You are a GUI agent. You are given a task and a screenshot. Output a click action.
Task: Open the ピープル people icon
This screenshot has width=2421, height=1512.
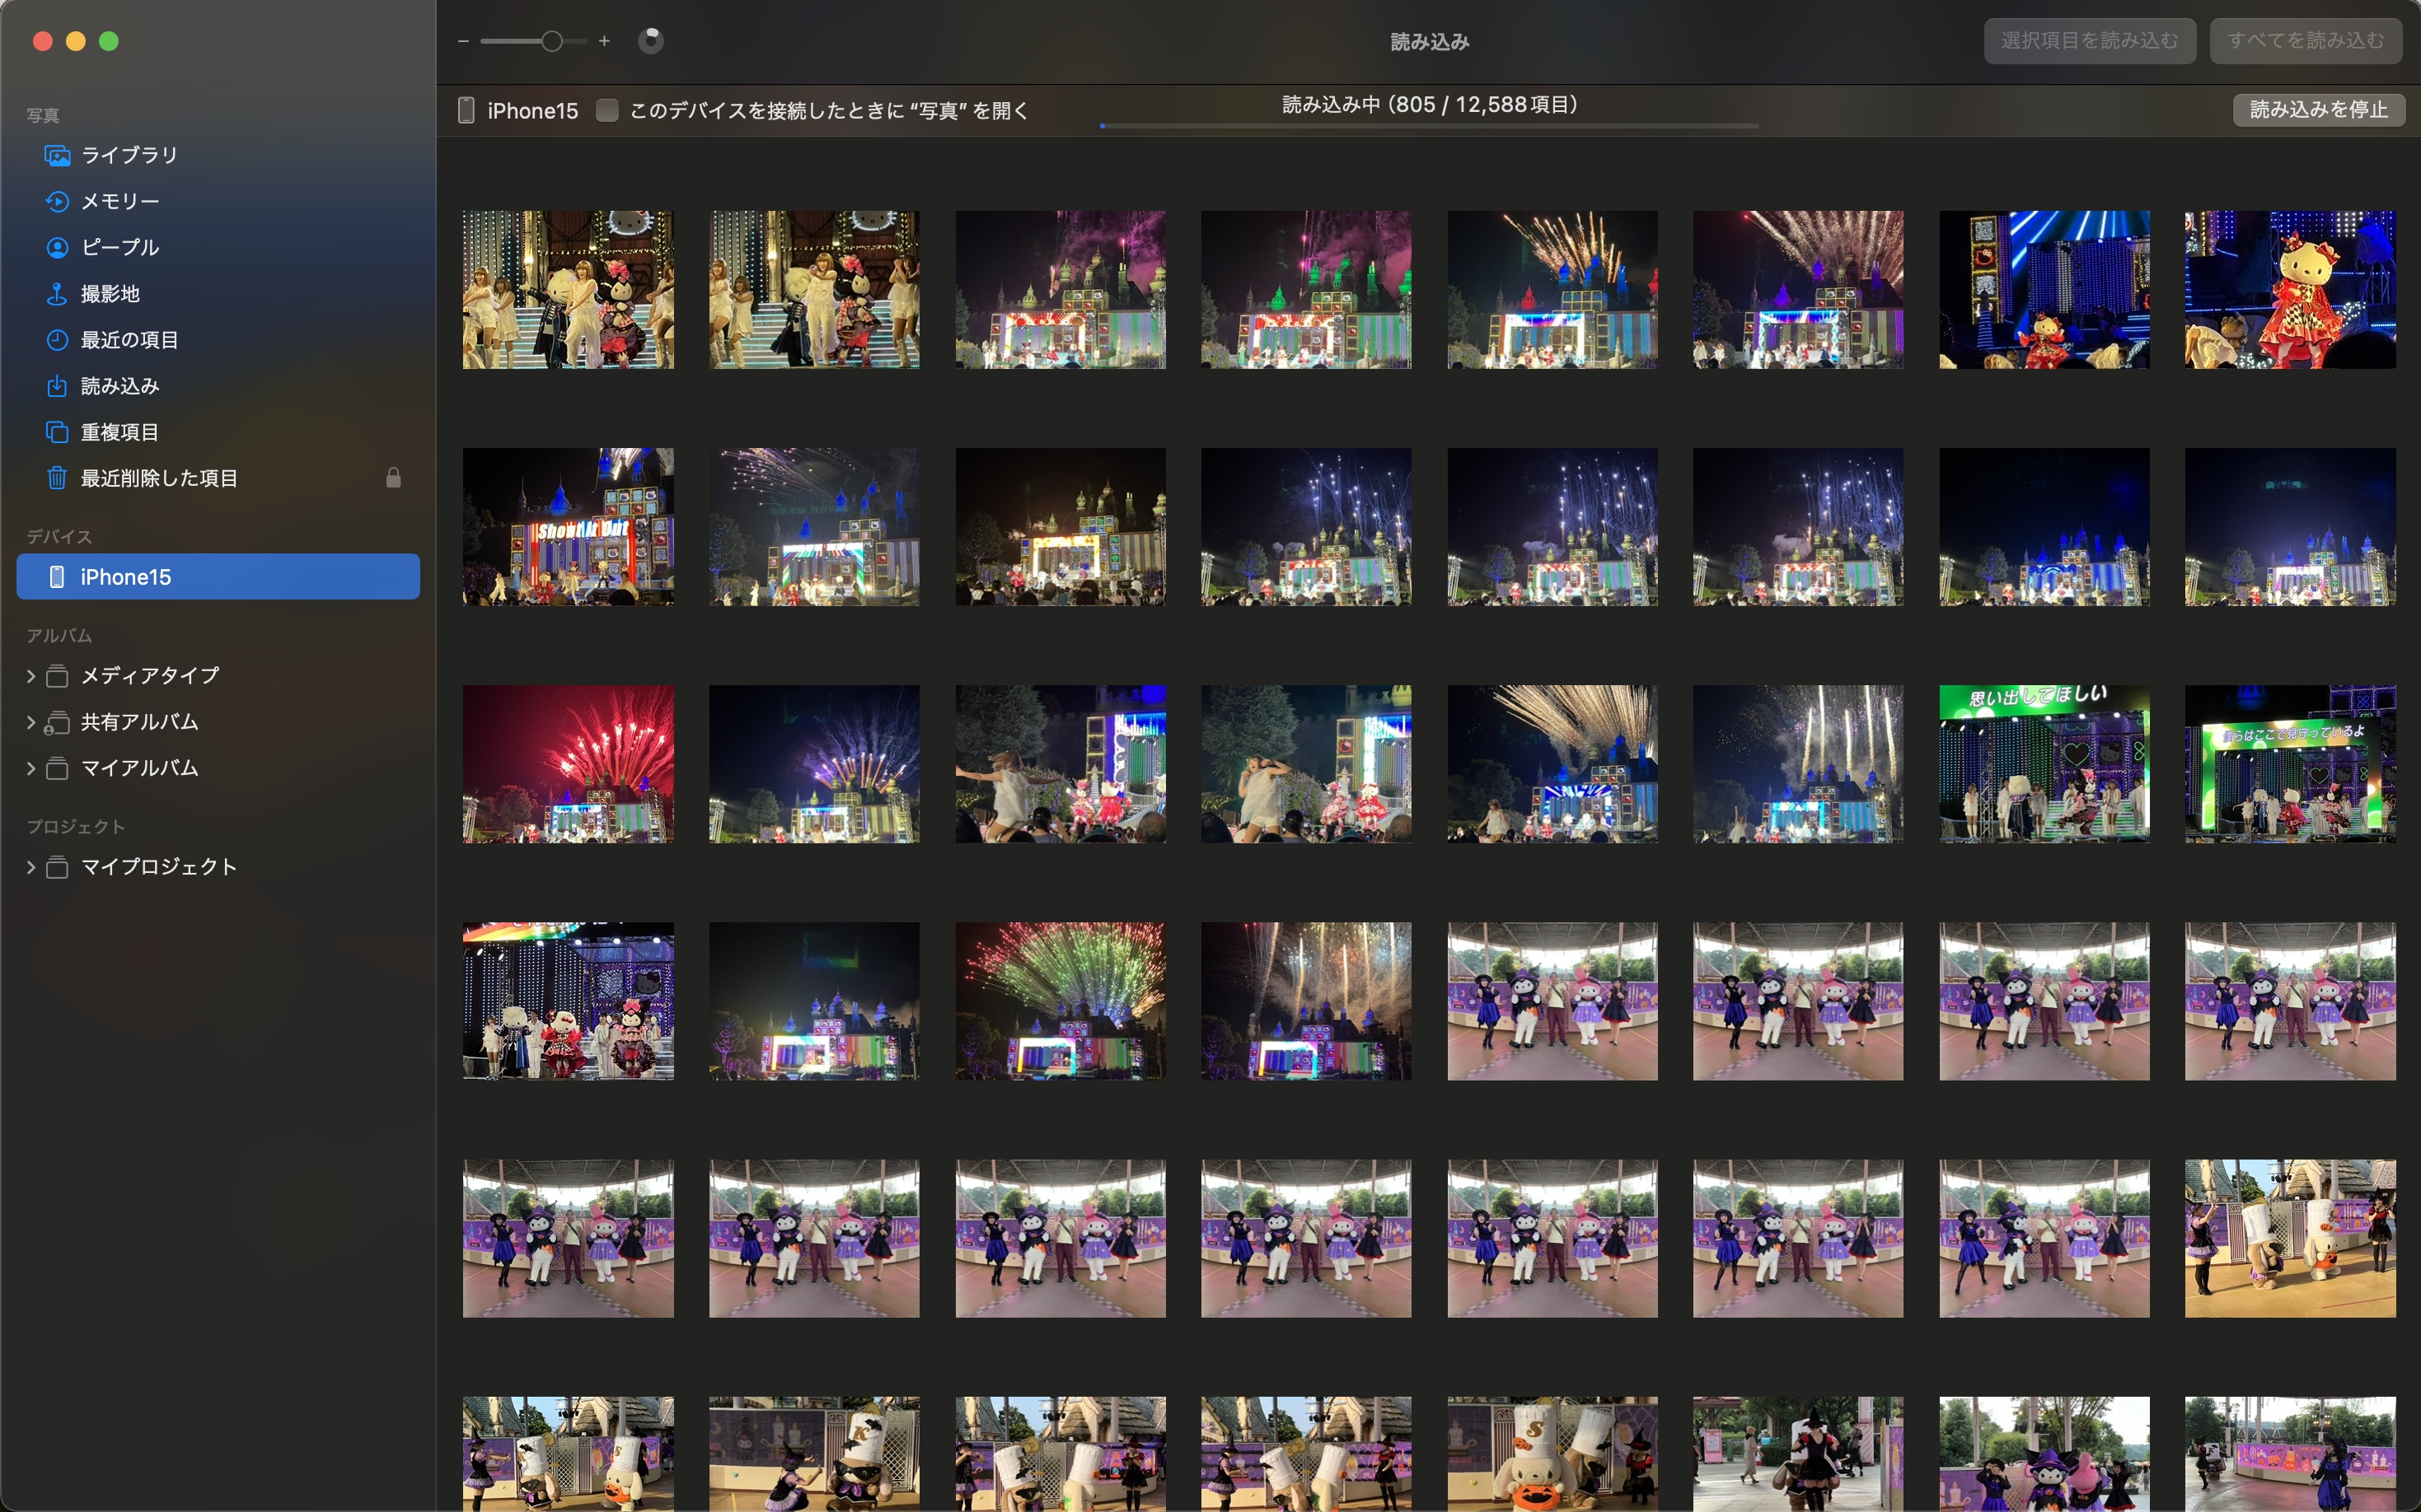57,247
